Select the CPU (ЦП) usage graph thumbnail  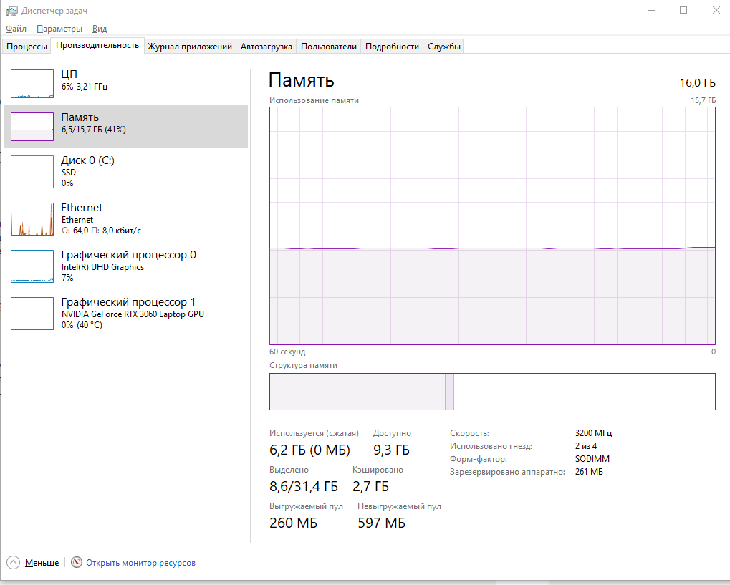(32, 84)
